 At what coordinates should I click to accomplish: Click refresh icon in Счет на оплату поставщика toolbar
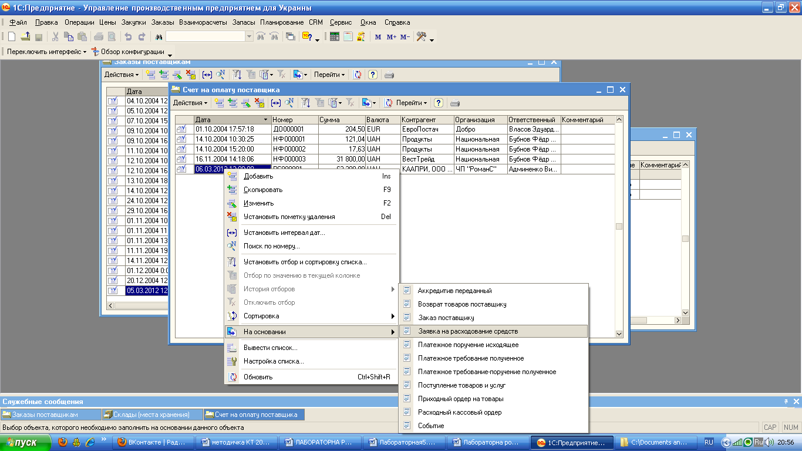pos(388,103)
